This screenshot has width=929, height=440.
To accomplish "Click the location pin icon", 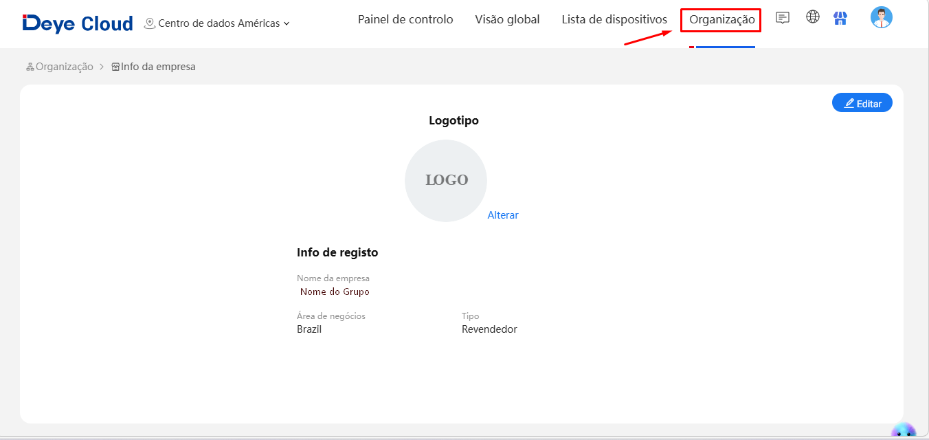I will click(x=150, y=23).
